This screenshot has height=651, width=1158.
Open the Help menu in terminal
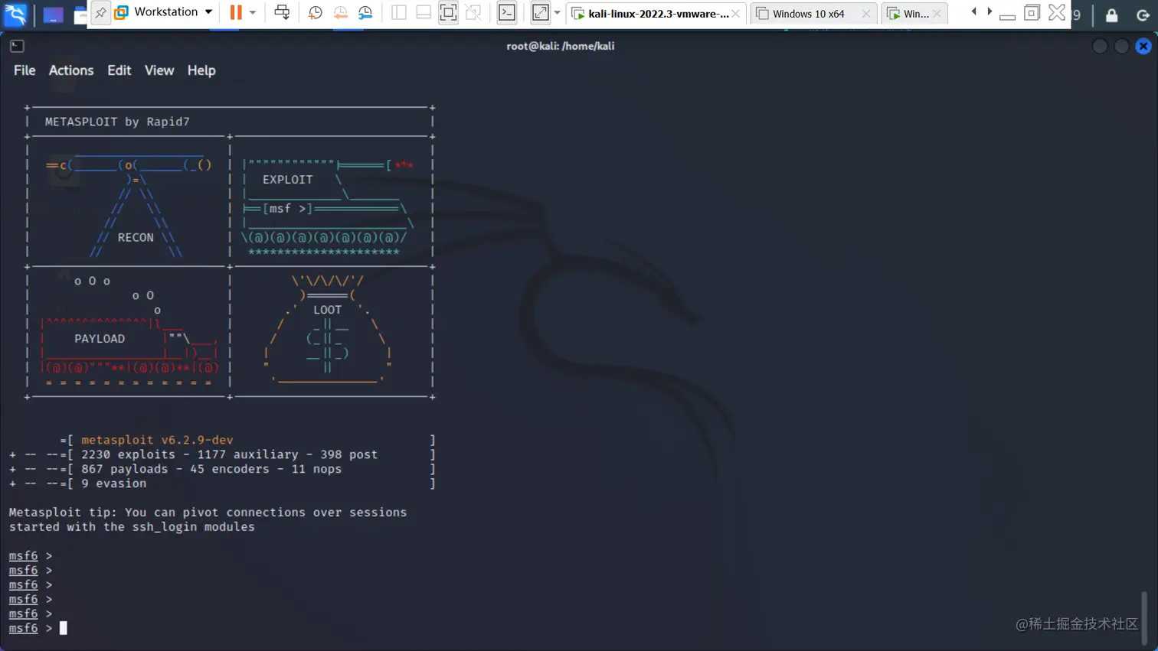coord(201,70)
